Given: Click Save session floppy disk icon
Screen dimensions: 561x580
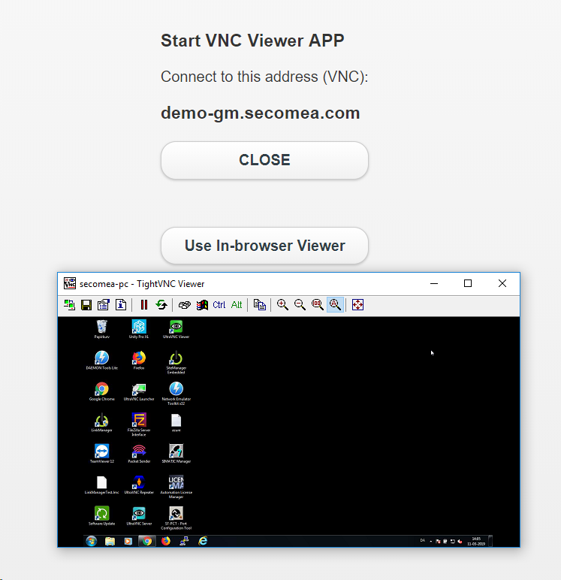Looking at the screenshot, I should pyautogui.click(x=86, y=305).
